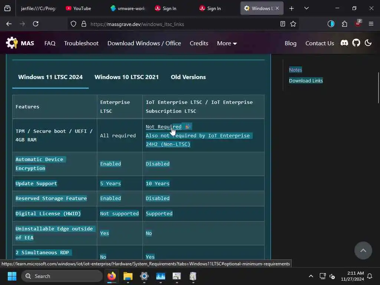This screenshot has height=285, width=380.
Task: Click 'Reserved Storage Feature' row label
Action: coord(51,198)
